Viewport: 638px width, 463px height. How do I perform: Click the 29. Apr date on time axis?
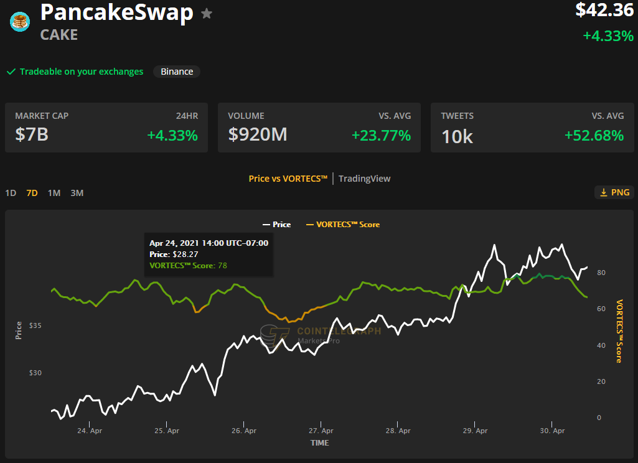click(x=476, y=431)
